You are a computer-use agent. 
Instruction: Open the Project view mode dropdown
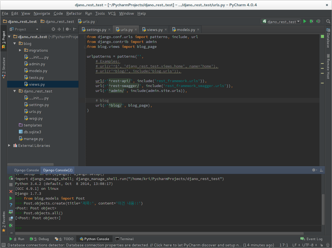[24, 29]
